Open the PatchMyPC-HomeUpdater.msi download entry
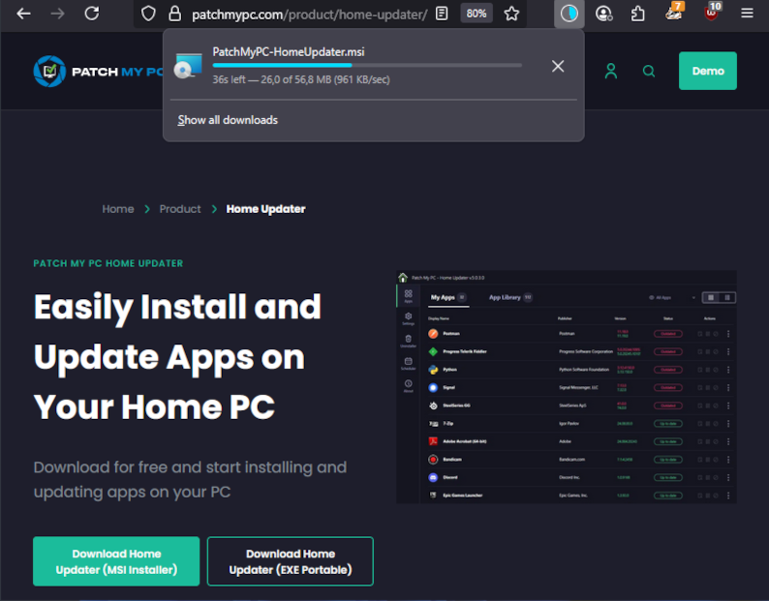Viewport: 769px width, 601px height. click(349, 65)
